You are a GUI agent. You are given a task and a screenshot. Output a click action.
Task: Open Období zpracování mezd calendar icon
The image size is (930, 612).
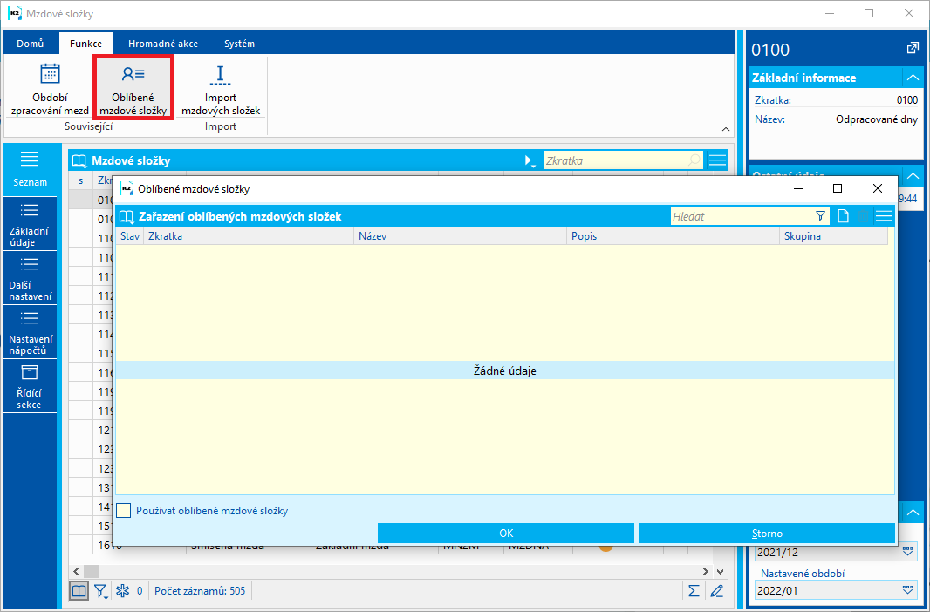(x=50, y=73)
